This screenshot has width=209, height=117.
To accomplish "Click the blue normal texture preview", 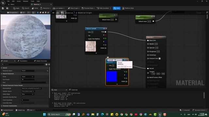I will (x=112, y=76).
